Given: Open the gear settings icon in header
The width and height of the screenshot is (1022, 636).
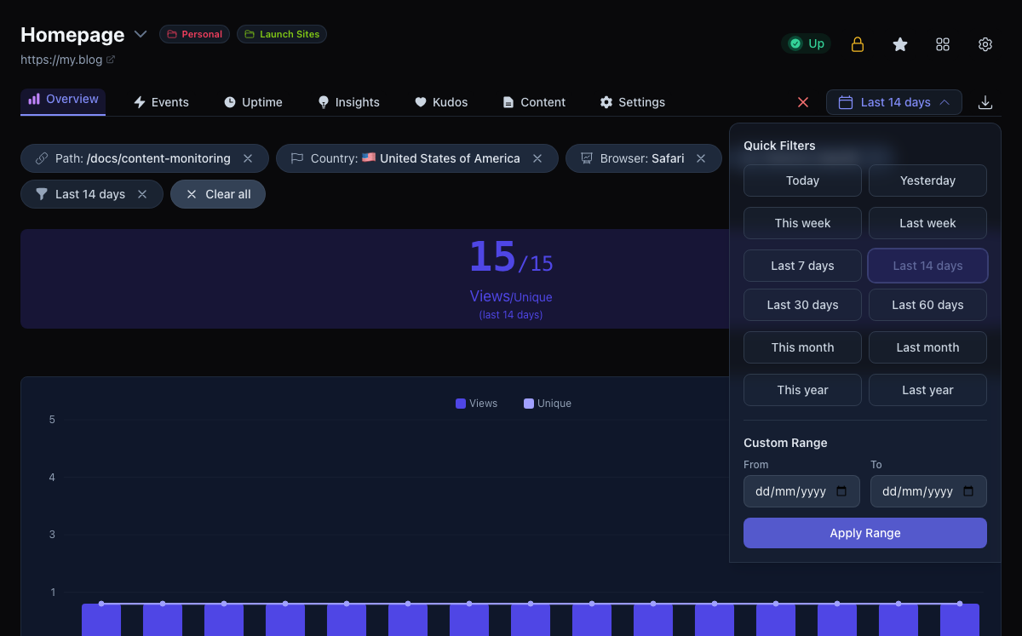Looking at the screenshot, I should click(x=985, y=44).
